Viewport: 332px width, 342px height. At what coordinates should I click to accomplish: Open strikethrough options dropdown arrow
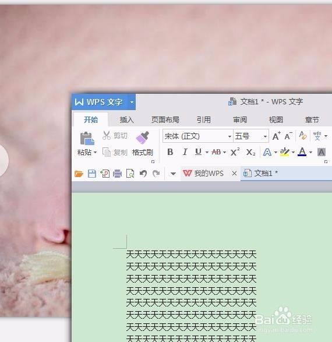tap(224, 152)
